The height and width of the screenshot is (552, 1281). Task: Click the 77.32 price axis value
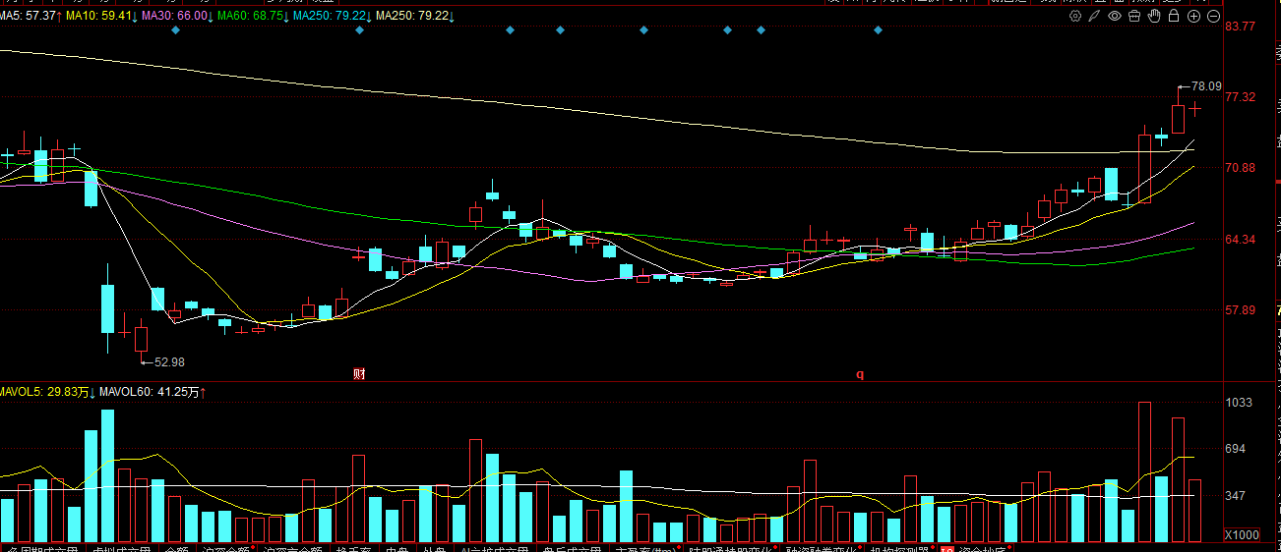click(x=1240, y=97)
